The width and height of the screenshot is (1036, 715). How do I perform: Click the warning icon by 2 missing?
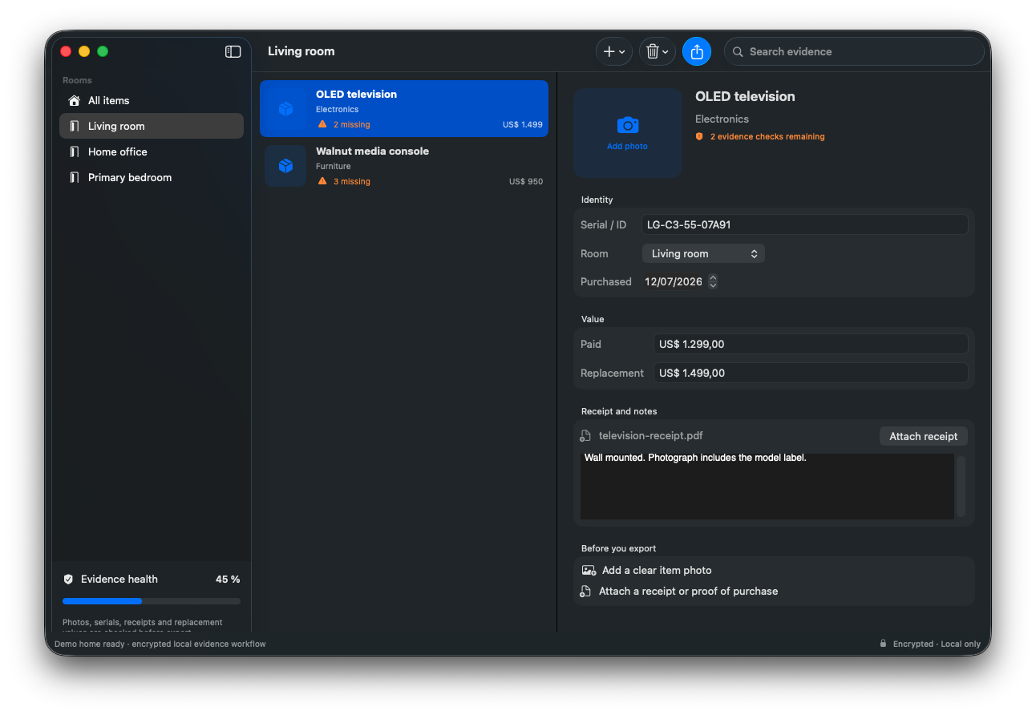click(x=322, y=124)
